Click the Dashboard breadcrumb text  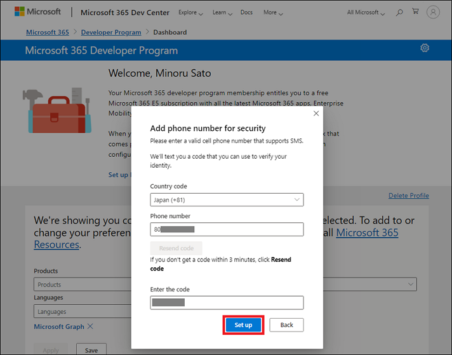coord(169,32)
